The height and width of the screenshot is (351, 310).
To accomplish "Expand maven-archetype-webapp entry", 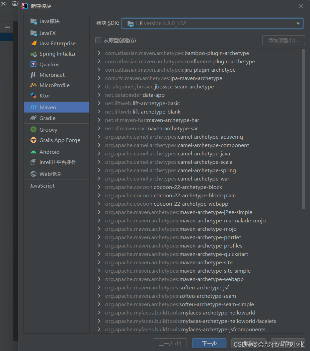I will pos(99,279).
